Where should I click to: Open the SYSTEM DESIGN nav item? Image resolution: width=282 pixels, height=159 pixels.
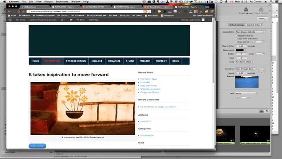[76, 61]
